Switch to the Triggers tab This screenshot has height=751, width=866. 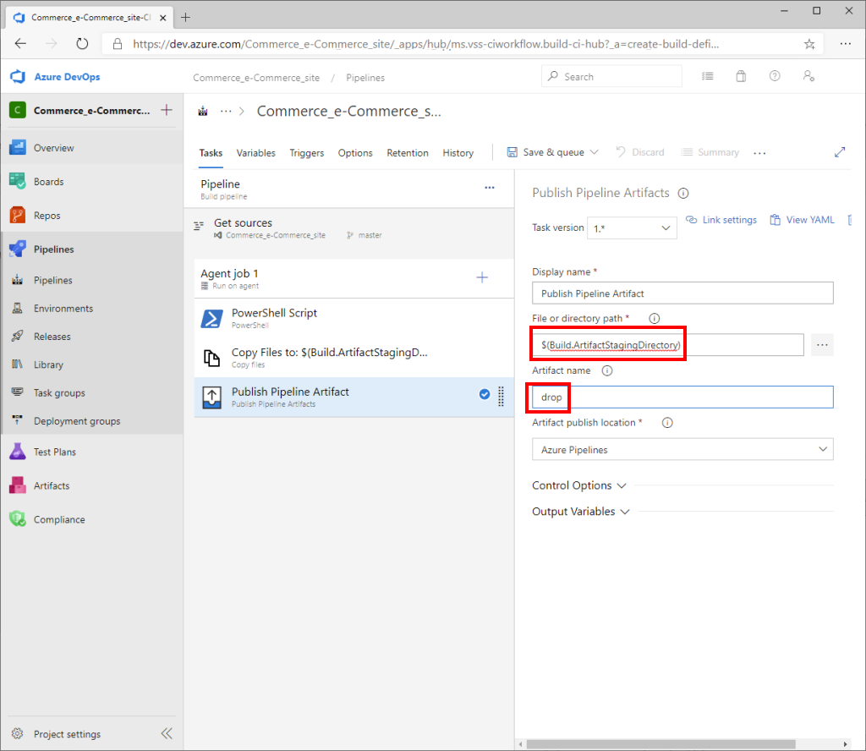306,153
